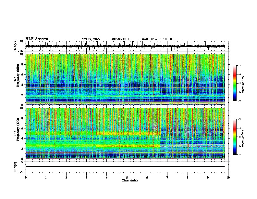This screenshot has width=257, height=199.
Task: Click time axis tick label "7"
Action: click(x=167, y=178)
